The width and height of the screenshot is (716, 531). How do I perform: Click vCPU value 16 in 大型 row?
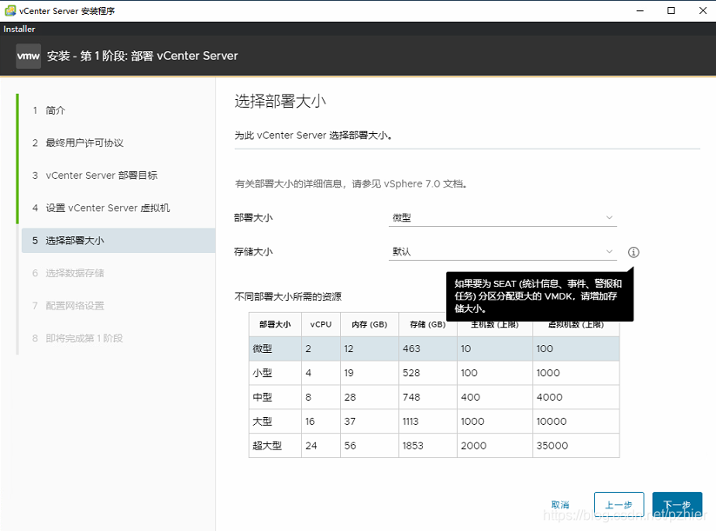tap(310, 421)
